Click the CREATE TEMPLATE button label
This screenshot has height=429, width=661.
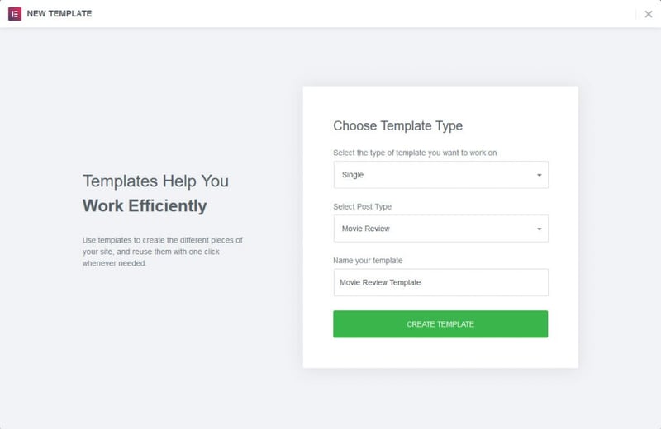click(440, 324)
